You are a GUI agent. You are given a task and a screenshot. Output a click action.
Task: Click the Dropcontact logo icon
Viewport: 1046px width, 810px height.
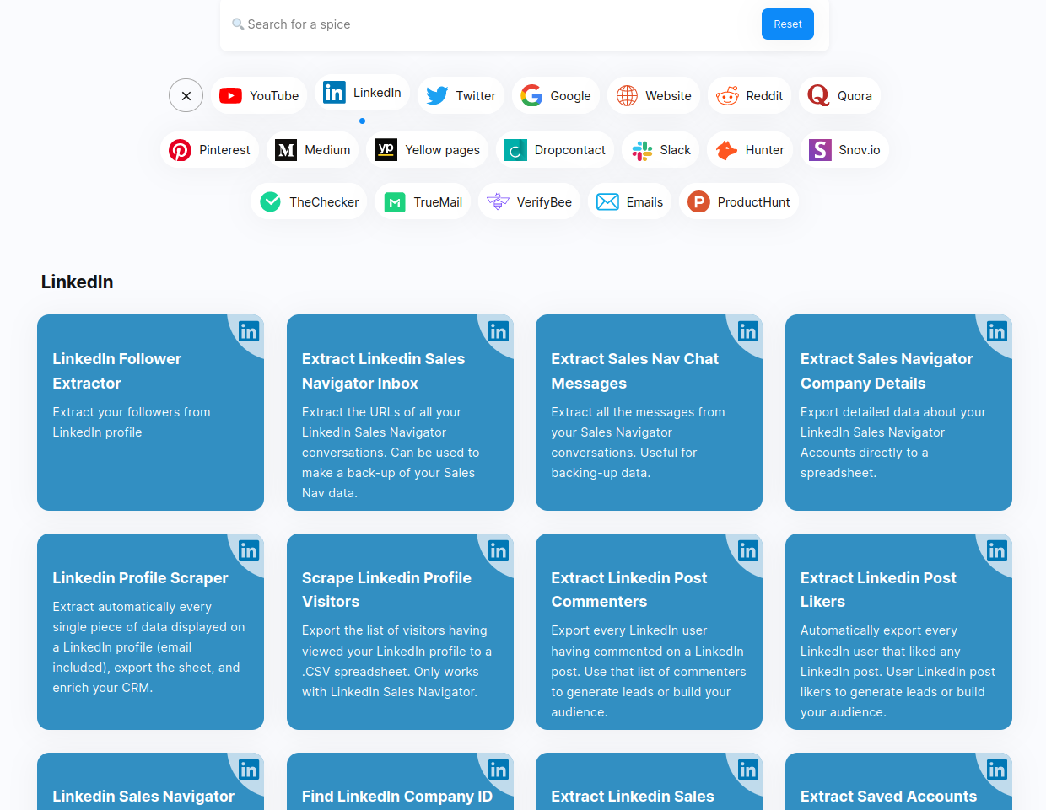(x=515, y=150)
